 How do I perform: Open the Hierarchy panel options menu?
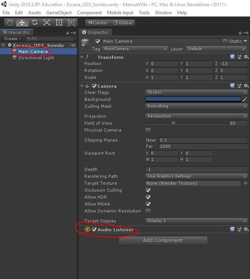click(x=73, y=33)
